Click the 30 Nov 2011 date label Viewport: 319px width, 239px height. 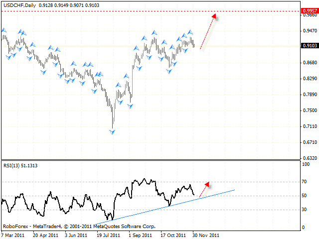click(x=205, y=234)
